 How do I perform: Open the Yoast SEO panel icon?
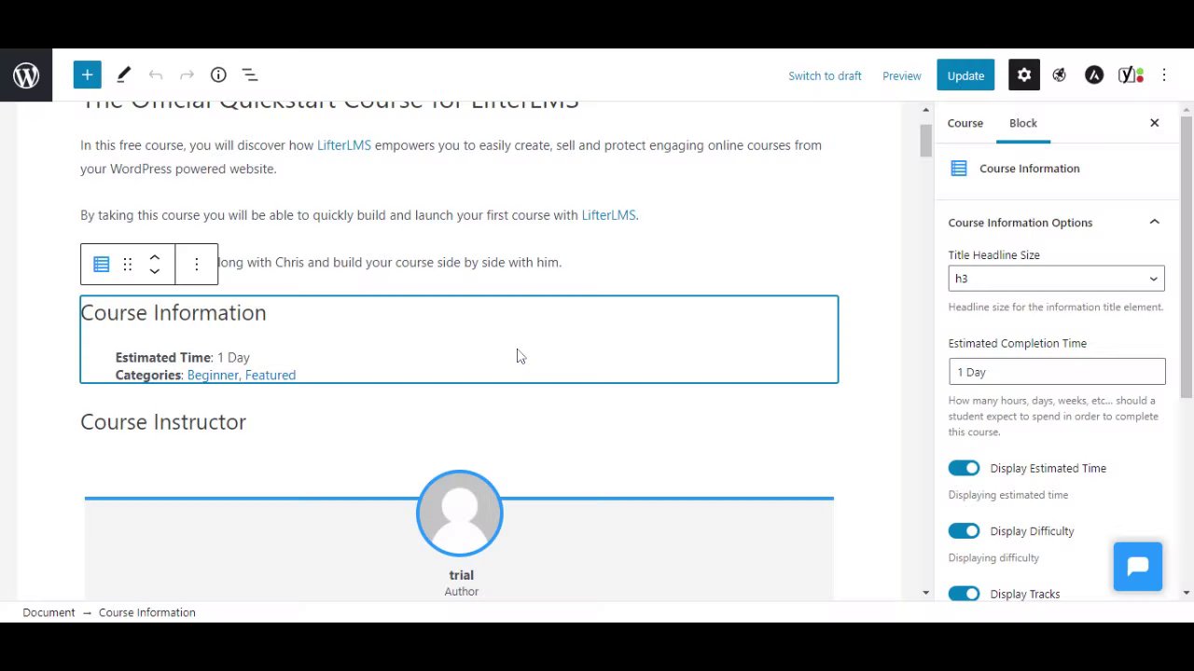[x=1131, y=75]
